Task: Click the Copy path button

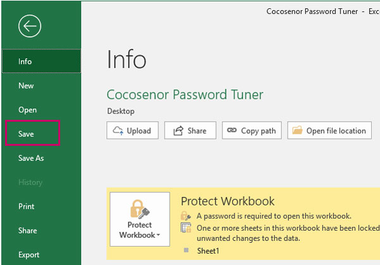Action: [x=252, y=131]
